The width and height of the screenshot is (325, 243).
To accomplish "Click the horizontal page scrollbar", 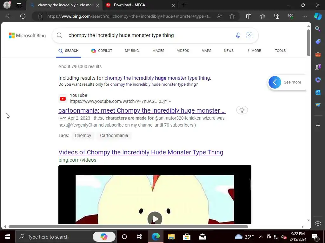I will (128, 227).
